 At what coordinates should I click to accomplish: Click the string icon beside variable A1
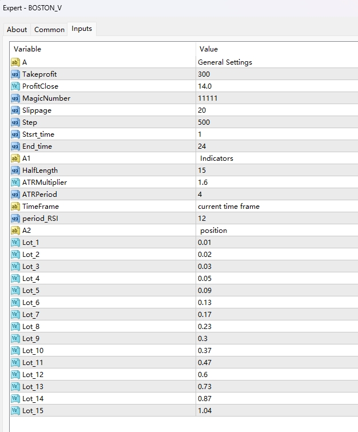coord(15,158)
